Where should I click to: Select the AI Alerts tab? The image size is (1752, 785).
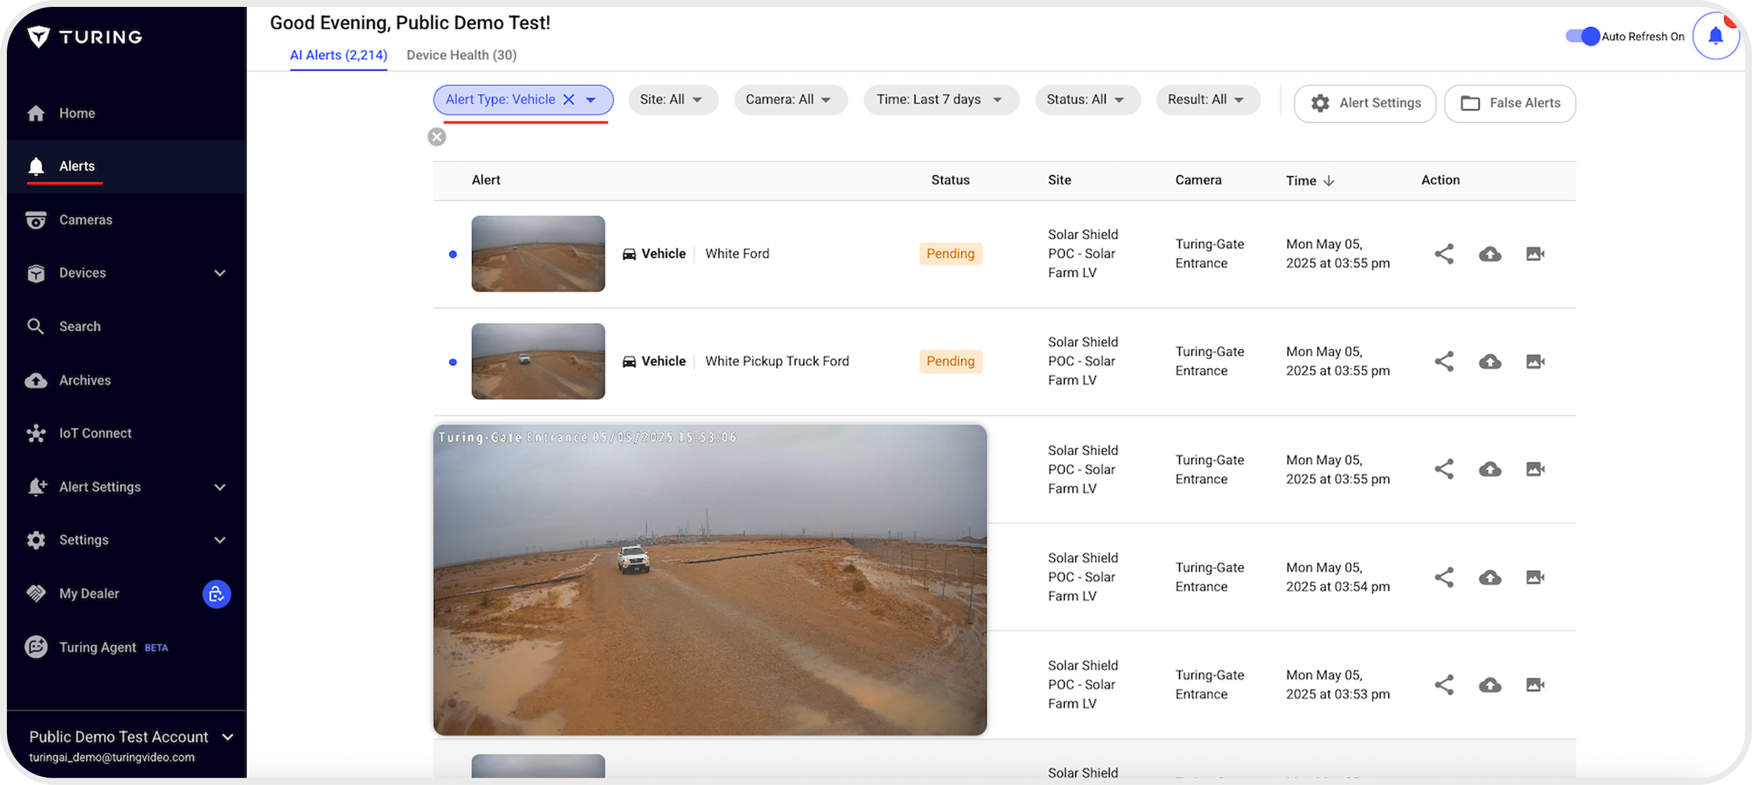(338, 55)
